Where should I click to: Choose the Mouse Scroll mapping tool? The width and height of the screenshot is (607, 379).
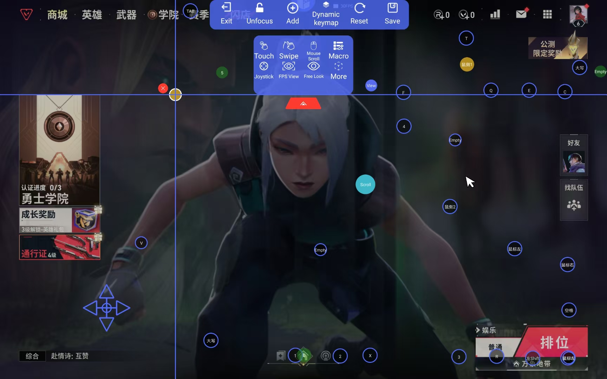[x=313, y=51]
